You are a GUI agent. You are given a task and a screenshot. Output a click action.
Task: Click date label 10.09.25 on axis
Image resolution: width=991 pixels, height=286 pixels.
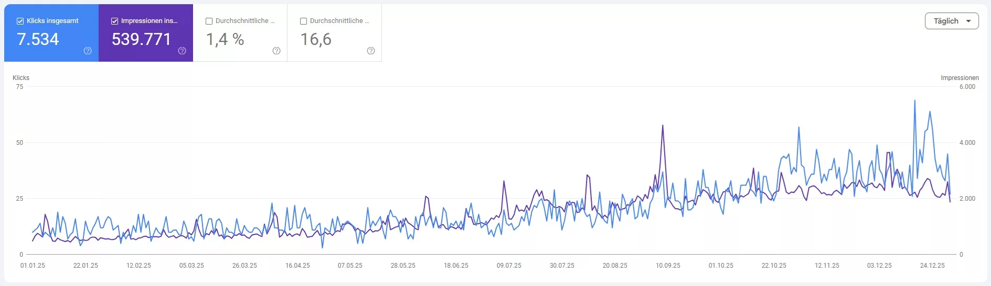tap(668, 266)
